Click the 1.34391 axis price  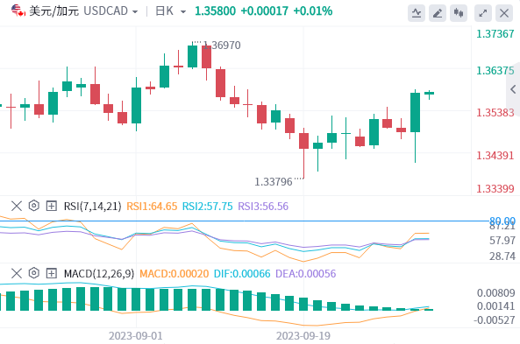[495, 155]
